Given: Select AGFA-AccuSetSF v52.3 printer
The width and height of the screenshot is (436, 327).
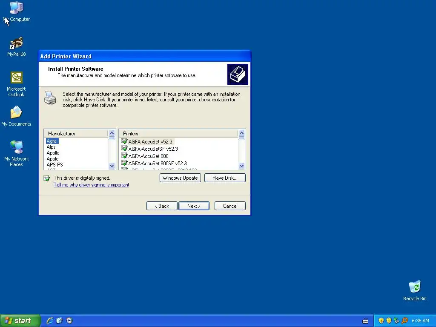Looking at the screenshot, I should tap(153, 149).
